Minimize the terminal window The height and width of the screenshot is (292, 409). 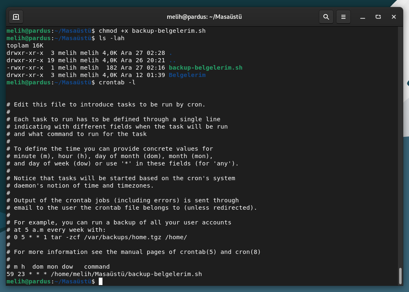coord(363,17)
